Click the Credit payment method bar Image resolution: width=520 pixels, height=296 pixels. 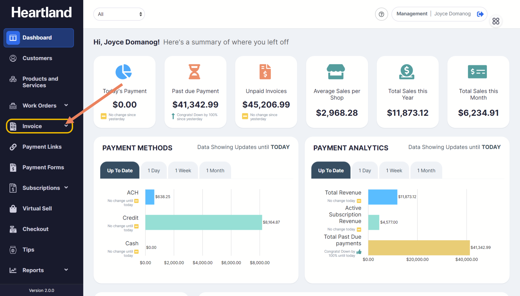[203, 222]
